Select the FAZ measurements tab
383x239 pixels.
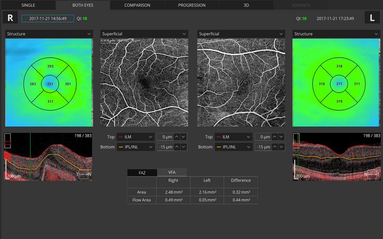coord(142,172)
